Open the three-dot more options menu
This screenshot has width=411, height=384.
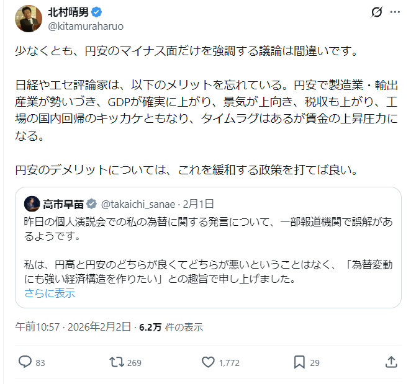click(x=395, y=12)
